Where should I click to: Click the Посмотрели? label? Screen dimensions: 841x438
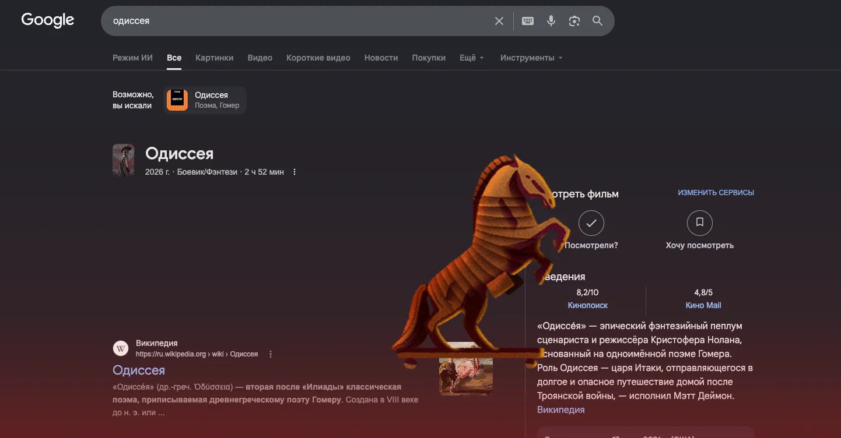[x=591, y=245]
